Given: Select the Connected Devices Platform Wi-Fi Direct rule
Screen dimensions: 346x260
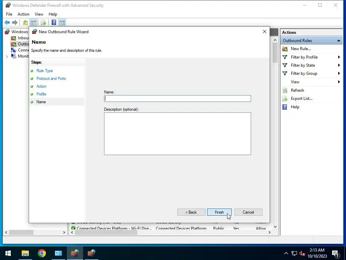Looking at the screenshot, I should (114, 228).
